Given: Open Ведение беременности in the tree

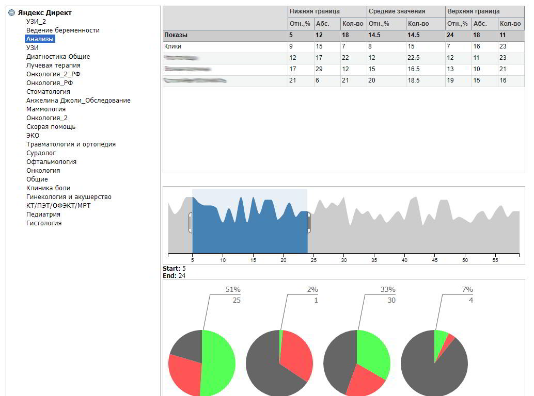Looking at the screenshot, I should tap(63, 30).
